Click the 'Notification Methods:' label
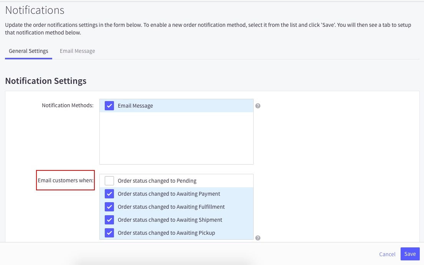This screenshot has height=265, width=424. (x=68, y=105)
